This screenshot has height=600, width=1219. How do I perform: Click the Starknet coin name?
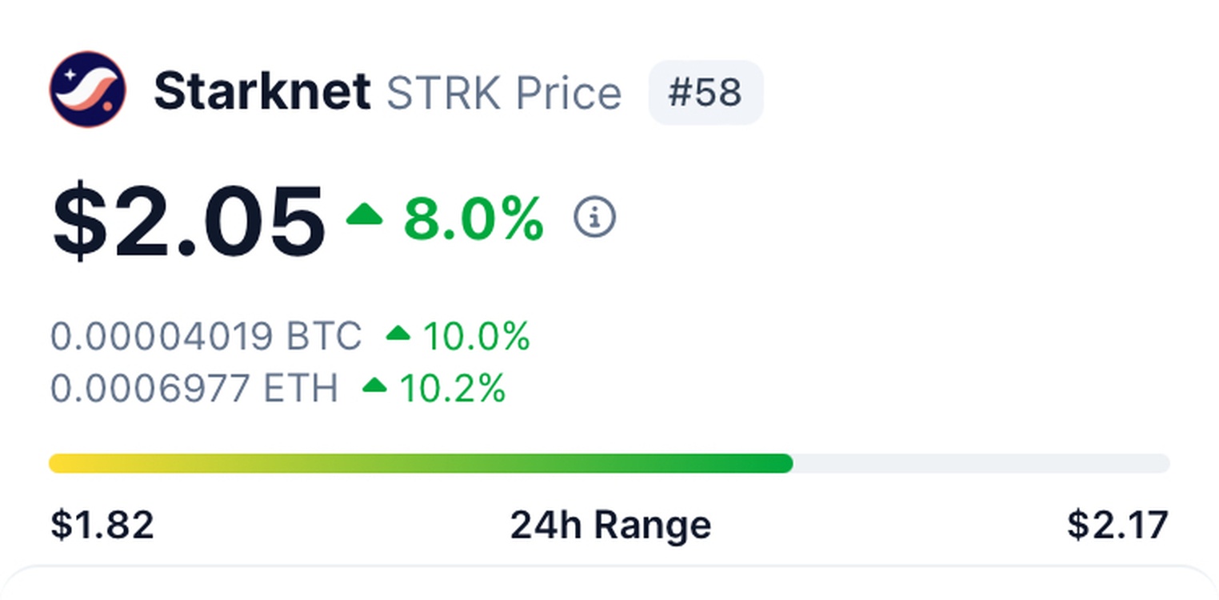click(262, 91)
